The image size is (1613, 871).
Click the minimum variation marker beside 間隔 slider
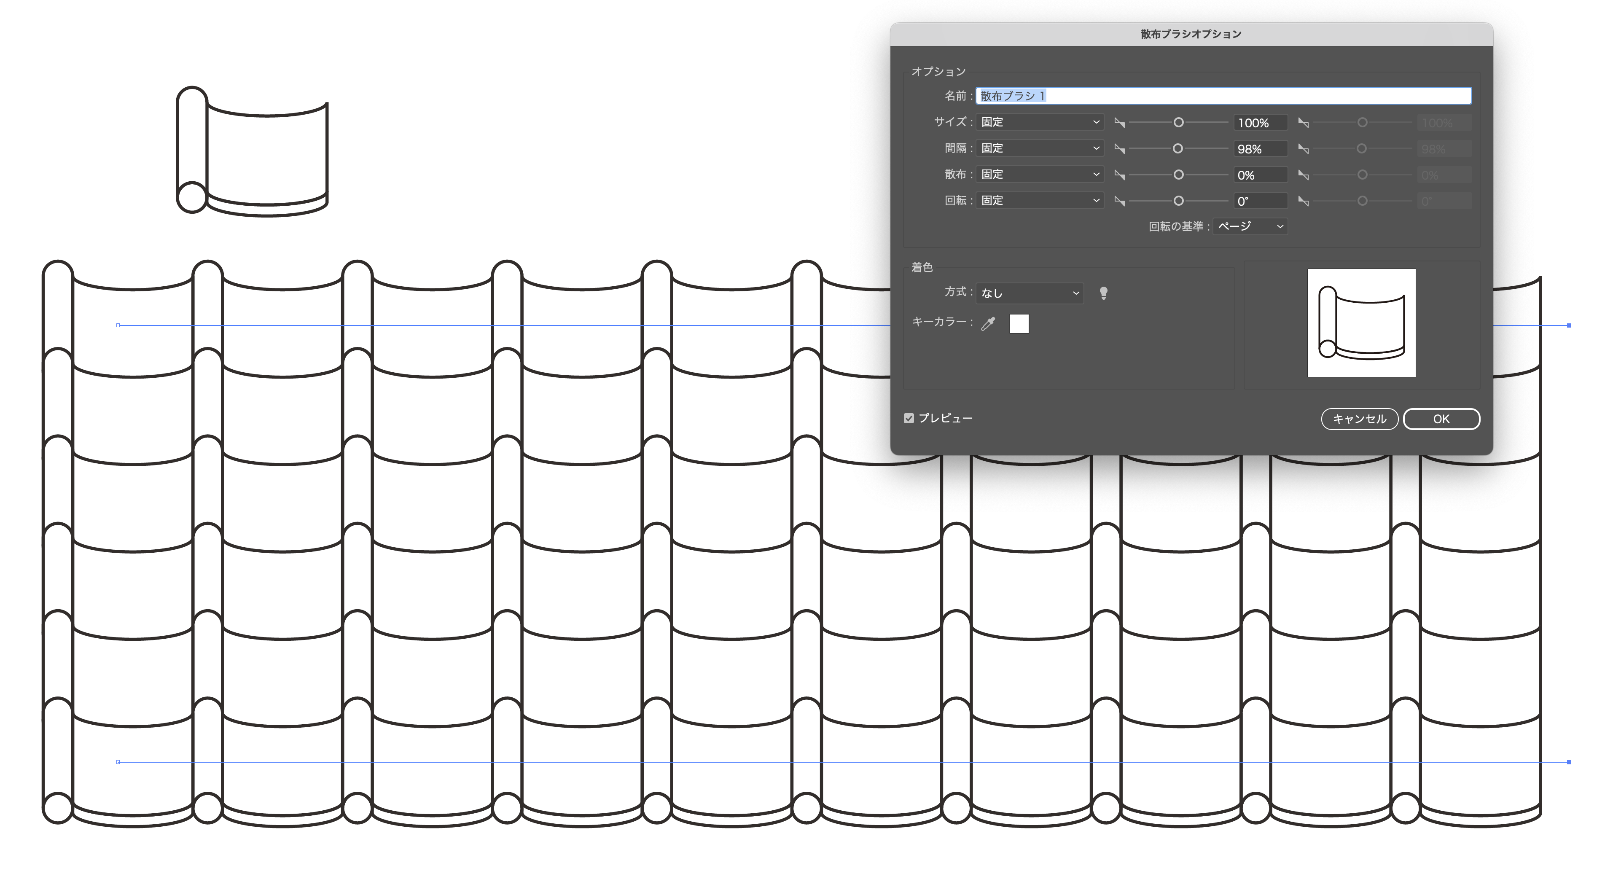(1120, 148)
